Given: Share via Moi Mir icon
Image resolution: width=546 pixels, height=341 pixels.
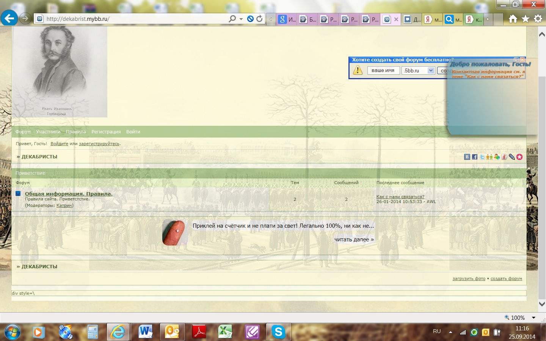Looking at the screenshot, I should coord(497,157).
